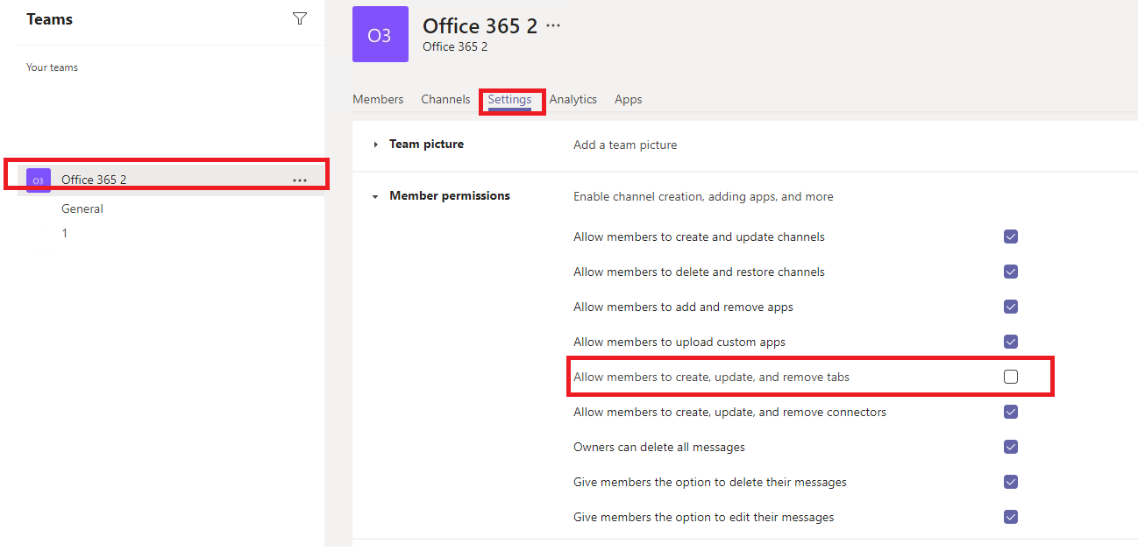Image resolution: width=1138 pixels, height=551 pixels.
Task: Open the ellipsis menu beside Office 365 2 heading
Action: [x=553, y=25]
